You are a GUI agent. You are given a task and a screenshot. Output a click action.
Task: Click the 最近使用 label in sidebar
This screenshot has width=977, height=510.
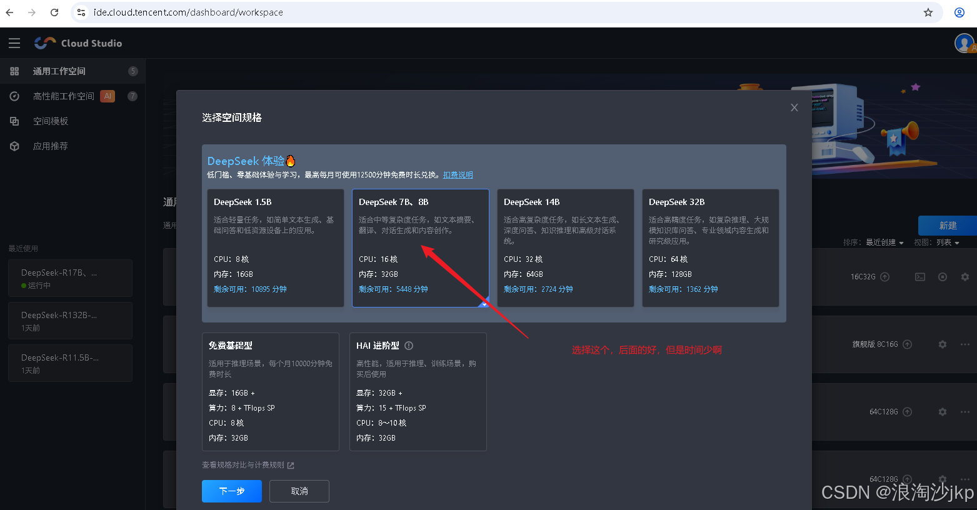[x=23, y=249]
